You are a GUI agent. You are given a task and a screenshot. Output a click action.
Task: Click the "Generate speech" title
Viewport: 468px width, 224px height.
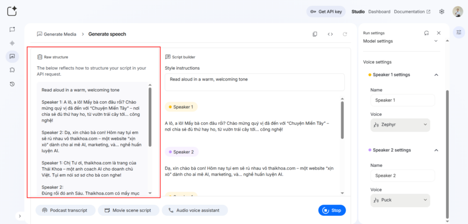(x=107, y=34)
